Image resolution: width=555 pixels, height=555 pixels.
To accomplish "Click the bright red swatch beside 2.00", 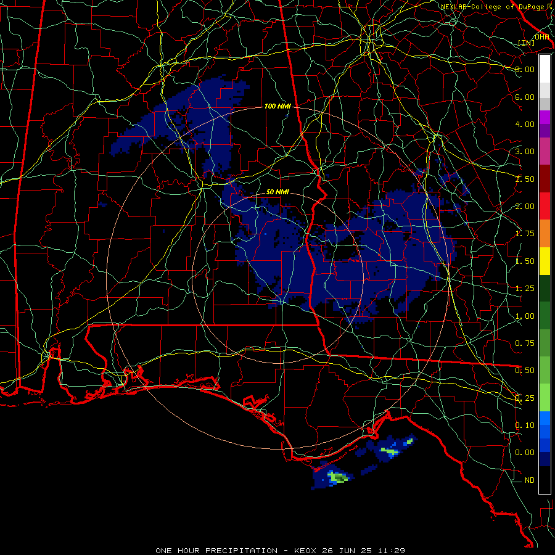I will pos(545,206).
